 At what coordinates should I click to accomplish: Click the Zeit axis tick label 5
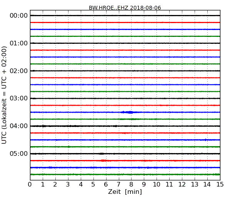tap(93, 185)
